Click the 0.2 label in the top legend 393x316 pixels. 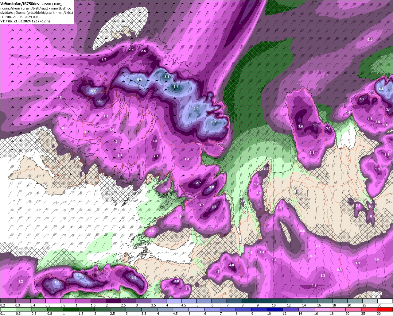click(x=2, y=305)
